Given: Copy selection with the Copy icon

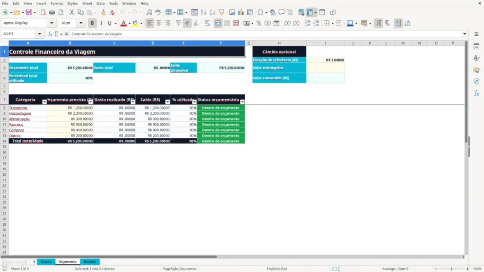Looking at the screenshot, I should point(80,12).
